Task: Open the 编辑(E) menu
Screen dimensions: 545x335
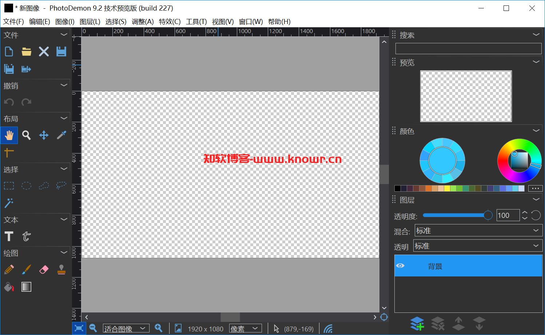Action: pyautogui.click(x=40, y=22)
